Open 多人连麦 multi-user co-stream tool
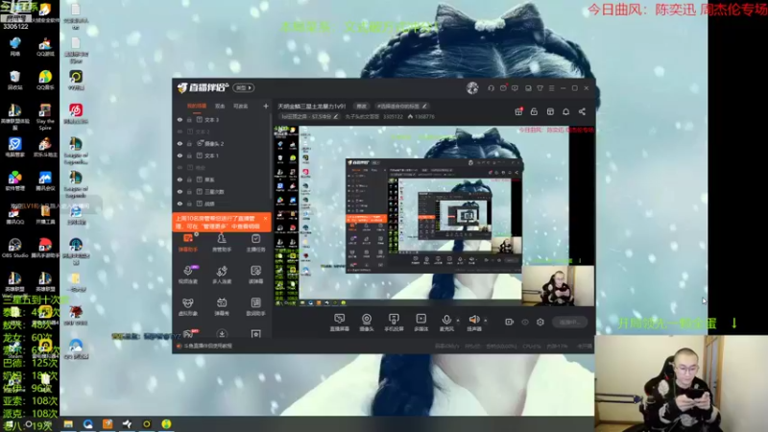768x432 pixels. tap(222, 275)
